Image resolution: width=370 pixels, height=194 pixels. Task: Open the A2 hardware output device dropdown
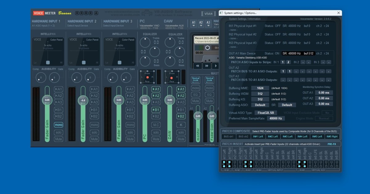pyautogui.click(x=201, y=24)
